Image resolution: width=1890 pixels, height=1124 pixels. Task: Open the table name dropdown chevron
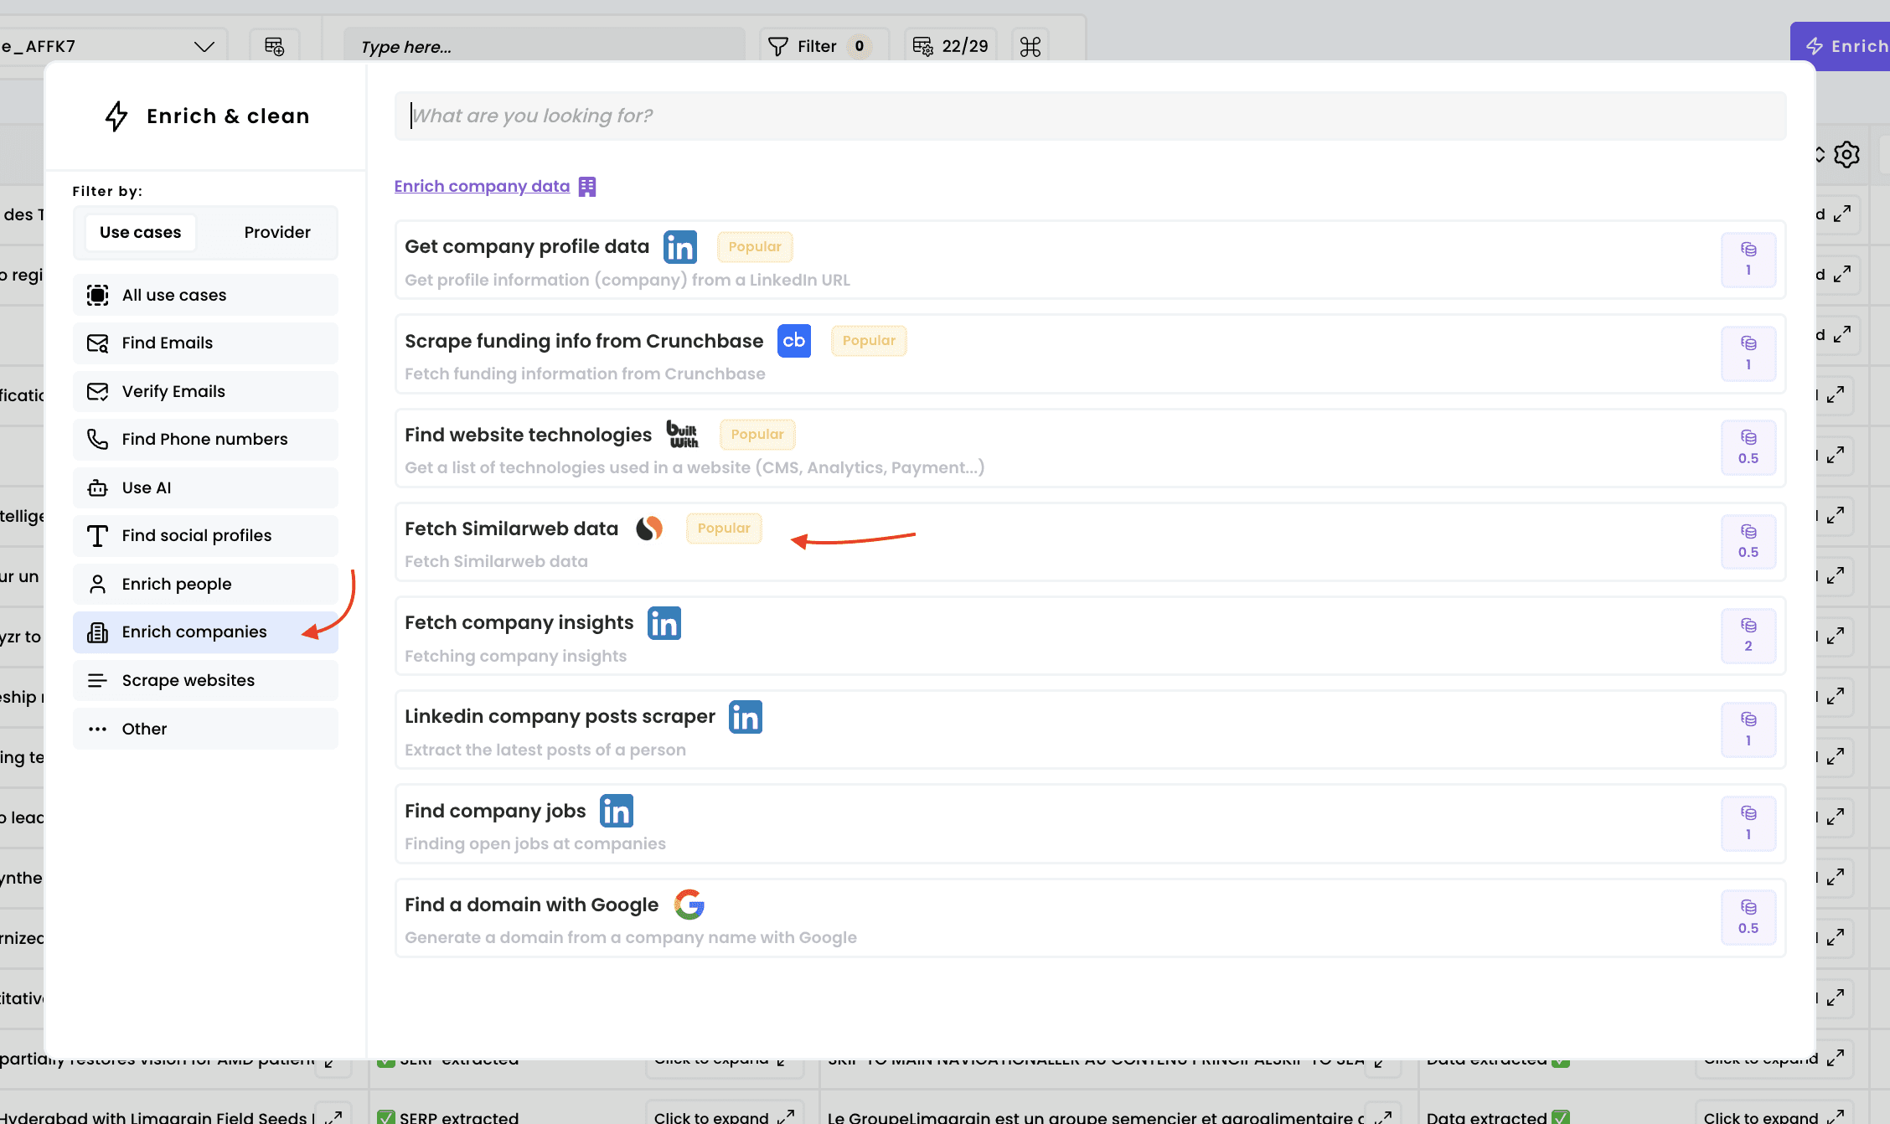pos(204,47)
